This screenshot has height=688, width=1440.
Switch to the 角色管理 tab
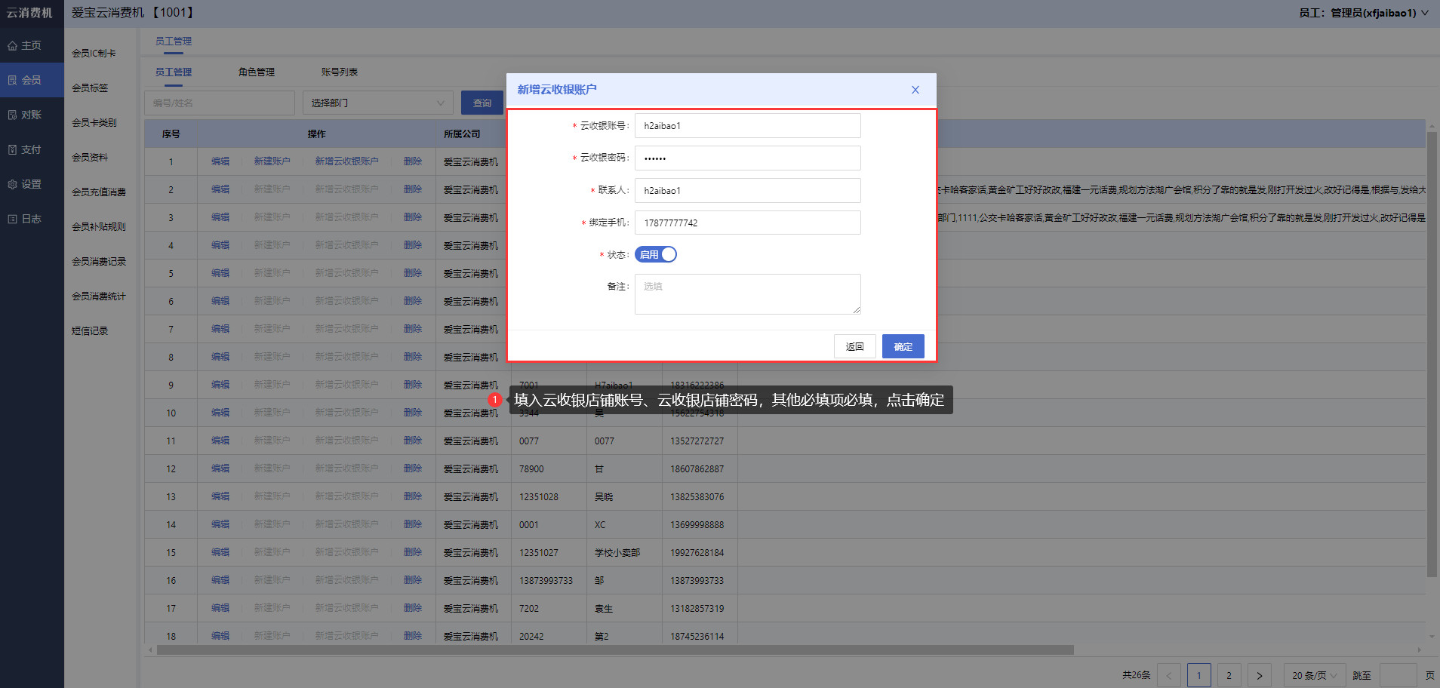pyautogui.click(x=257, y=72)
